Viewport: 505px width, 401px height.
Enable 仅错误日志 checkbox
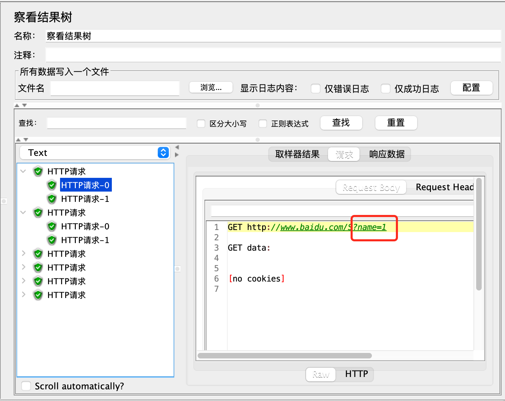point(316,89)
